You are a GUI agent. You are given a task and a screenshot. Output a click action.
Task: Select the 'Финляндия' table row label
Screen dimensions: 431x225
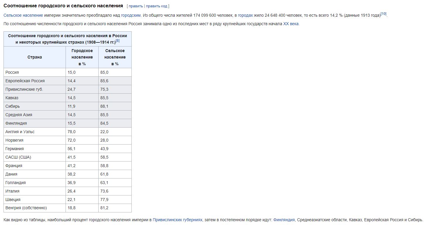click(16, 123)
